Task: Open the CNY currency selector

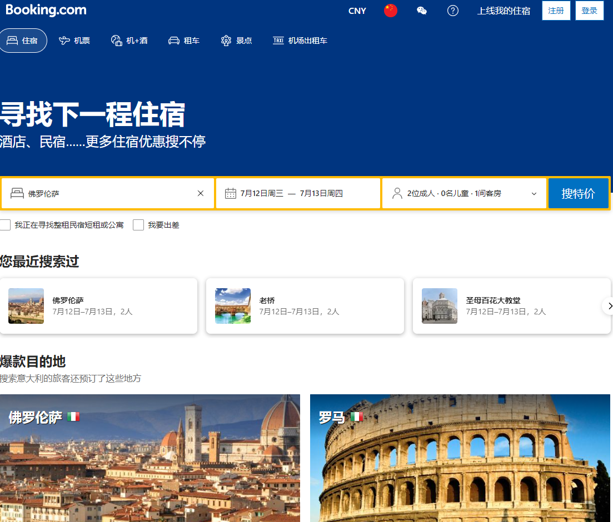Action: [357, 11]
